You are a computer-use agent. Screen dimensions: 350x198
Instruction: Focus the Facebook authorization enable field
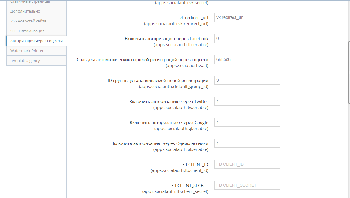[247, 38]
